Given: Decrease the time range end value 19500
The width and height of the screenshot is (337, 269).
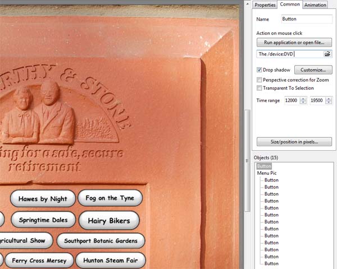Looking at the screenshot, I should [x=329, y=102].
